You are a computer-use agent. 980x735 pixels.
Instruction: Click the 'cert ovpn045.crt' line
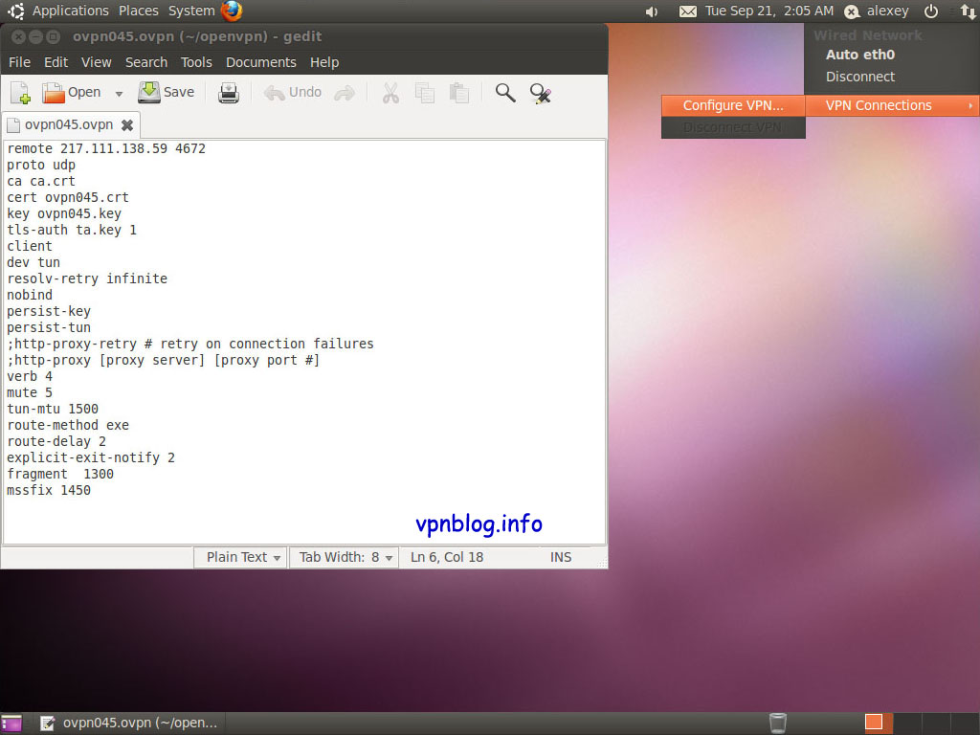68,197
